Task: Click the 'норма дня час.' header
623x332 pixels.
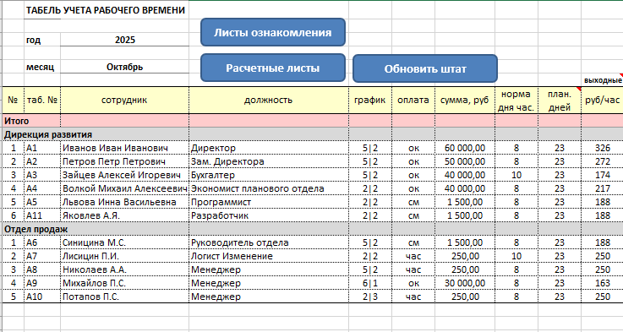Action: click(516, 101)
